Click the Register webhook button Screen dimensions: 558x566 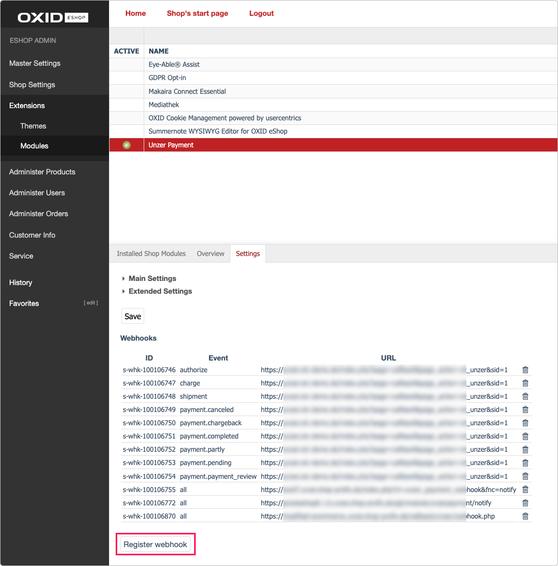[x=155, y=544]
